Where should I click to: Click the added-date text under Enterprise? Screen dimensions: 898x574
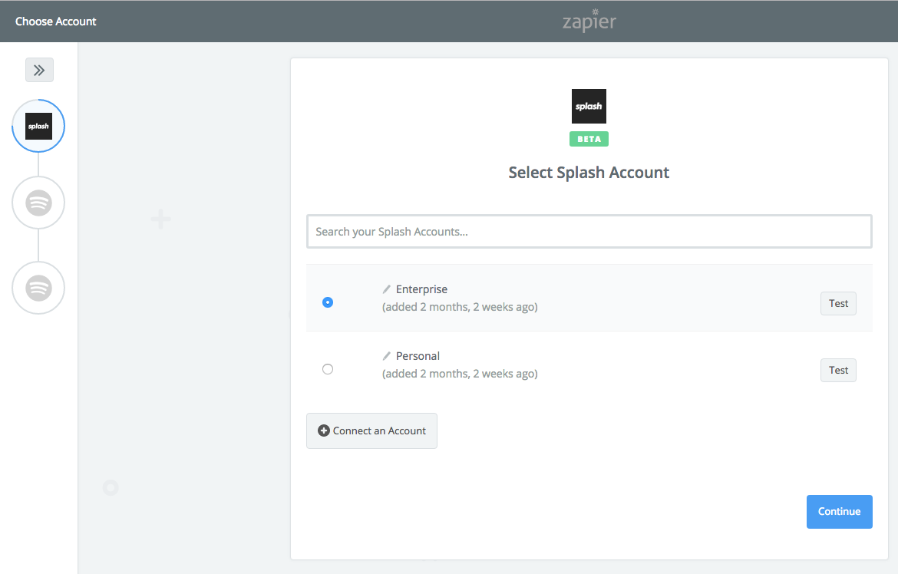(x=460, y=307)
